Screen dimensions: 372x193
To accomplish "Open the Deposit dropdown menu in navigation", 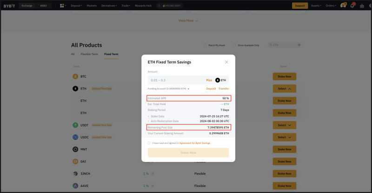I will 76,6.
